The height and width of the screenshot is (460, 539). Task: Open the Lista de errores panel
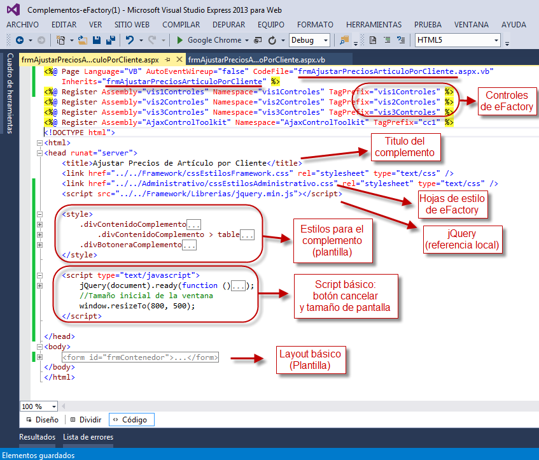(88, 437)
